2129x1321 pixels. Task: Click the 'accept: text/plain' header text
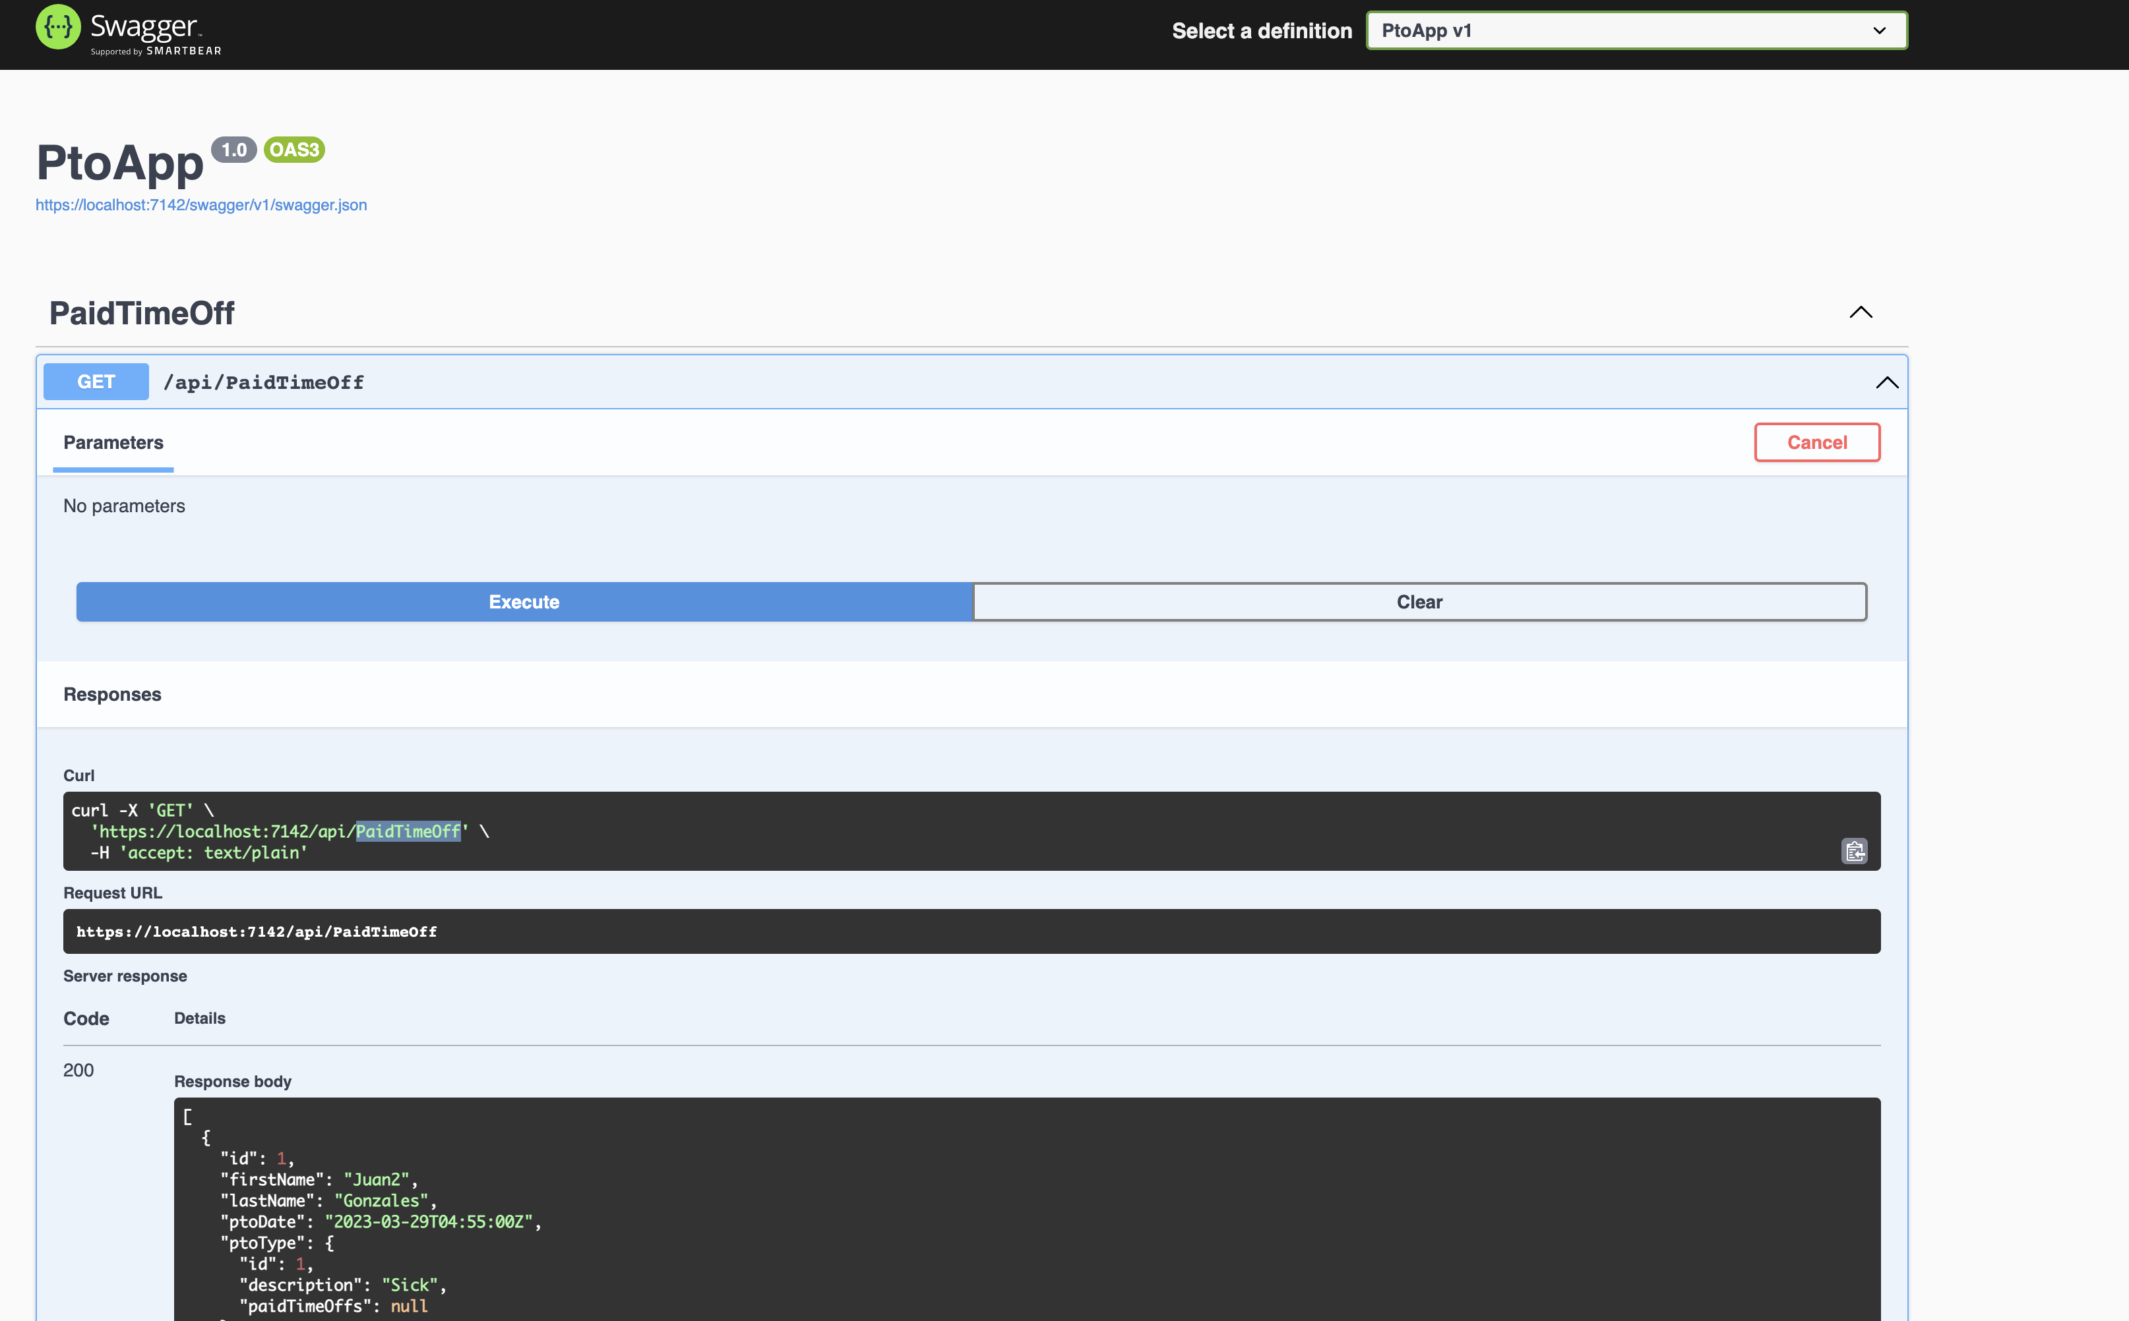213,853
